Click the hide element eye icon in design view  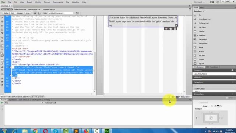tap(166, 29)
